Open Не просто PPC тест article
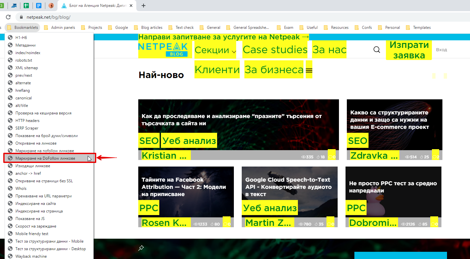This screenshot has width=470, height=259. tap(393, 187)
